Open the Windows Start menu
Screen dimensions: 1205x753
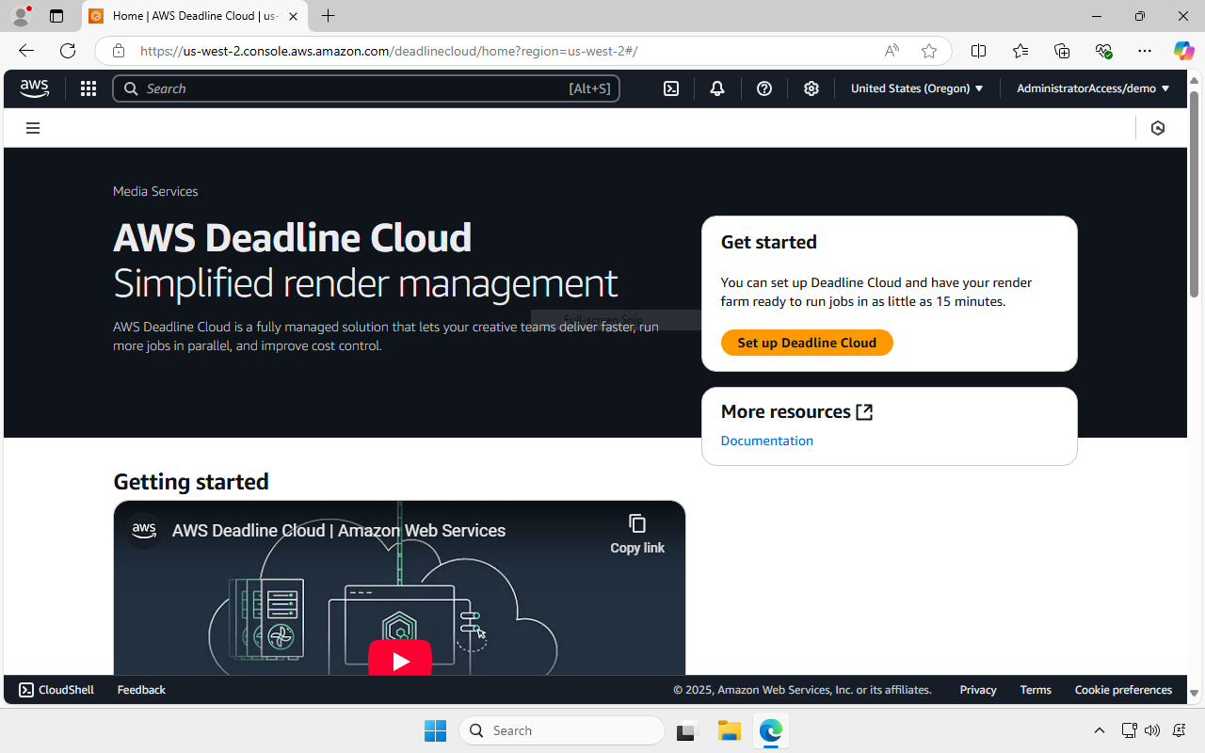[x=434, y=730]
